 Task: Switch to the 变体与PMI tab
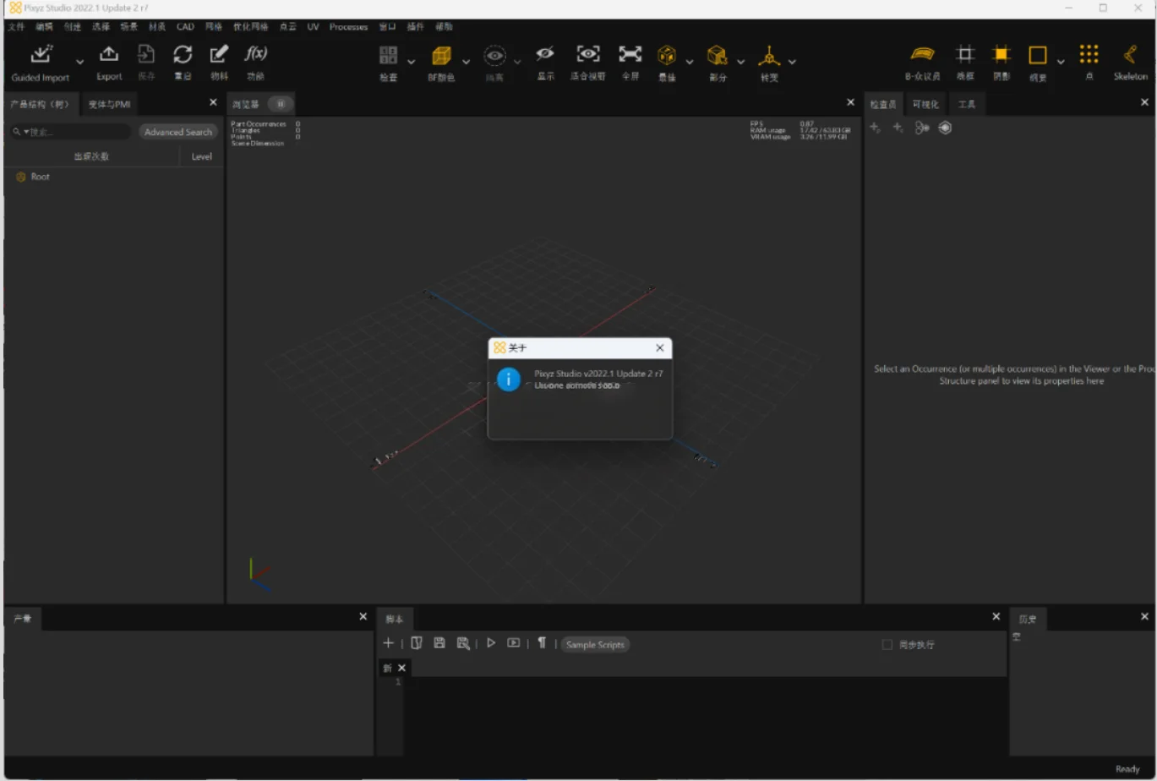tap(109, 104)
